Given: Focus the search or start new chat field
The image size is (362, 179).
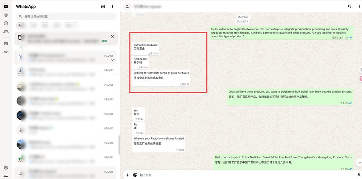Looking at the screenshot, I should [x=66, y=16].
